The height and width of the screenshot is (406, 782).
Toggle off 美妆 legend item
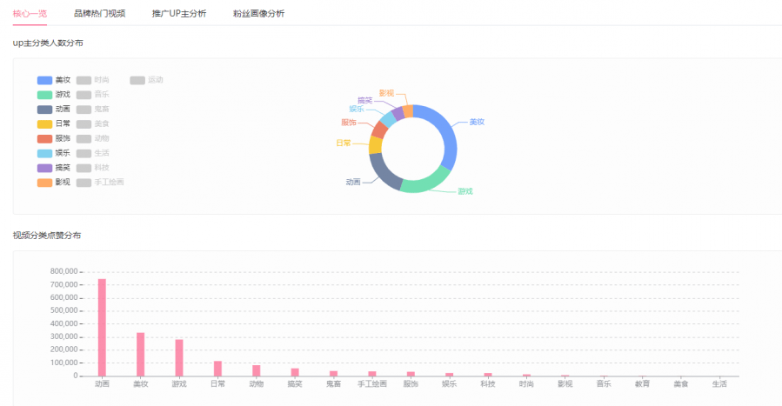pyautogui.click(x=54, y=80)
